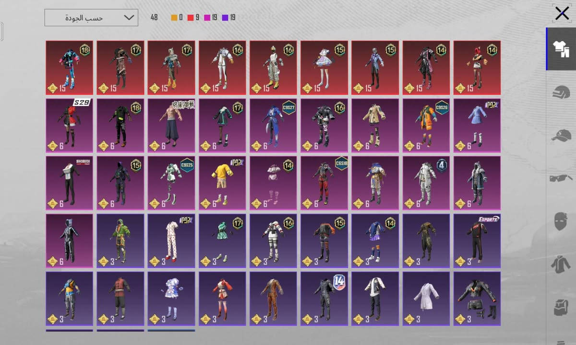Open the outfits category tab

point(561,49)
